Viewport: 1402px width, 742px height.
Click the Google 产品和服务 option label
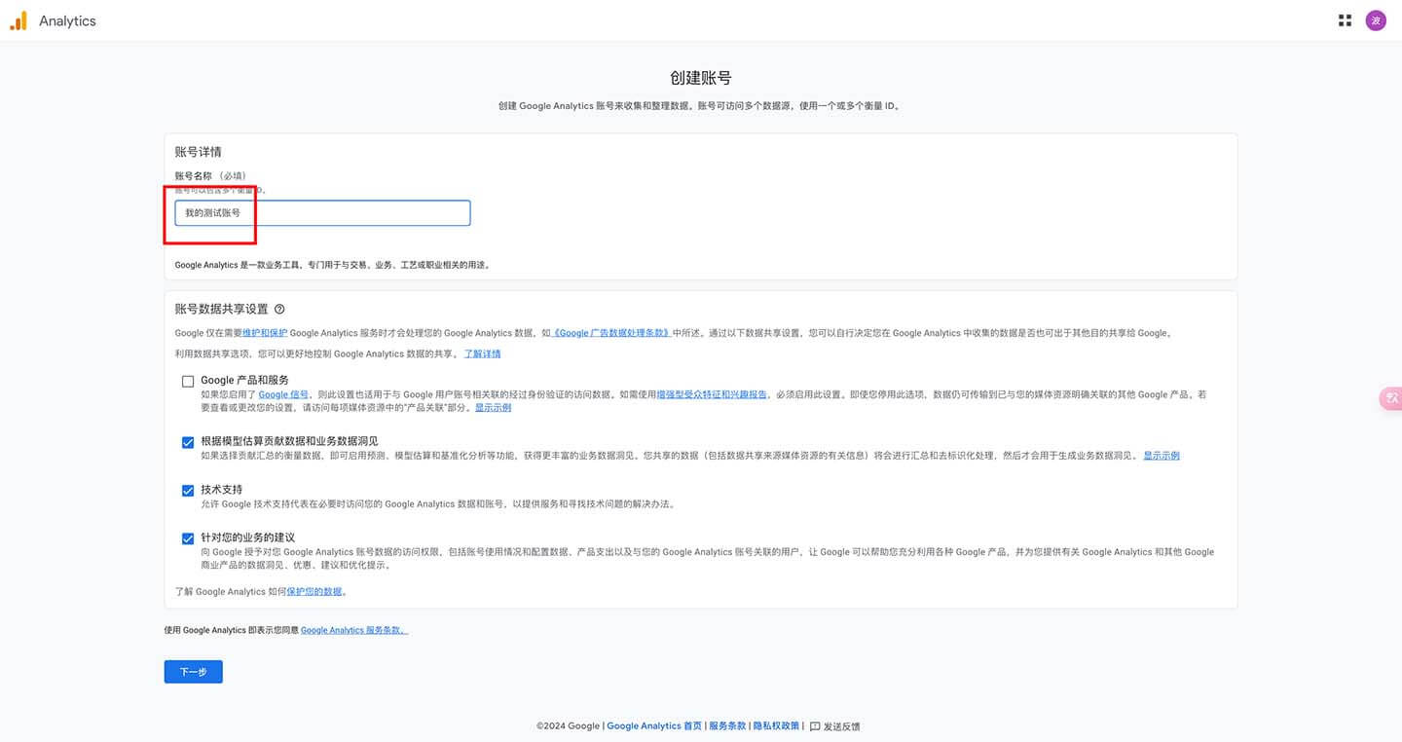244,381
